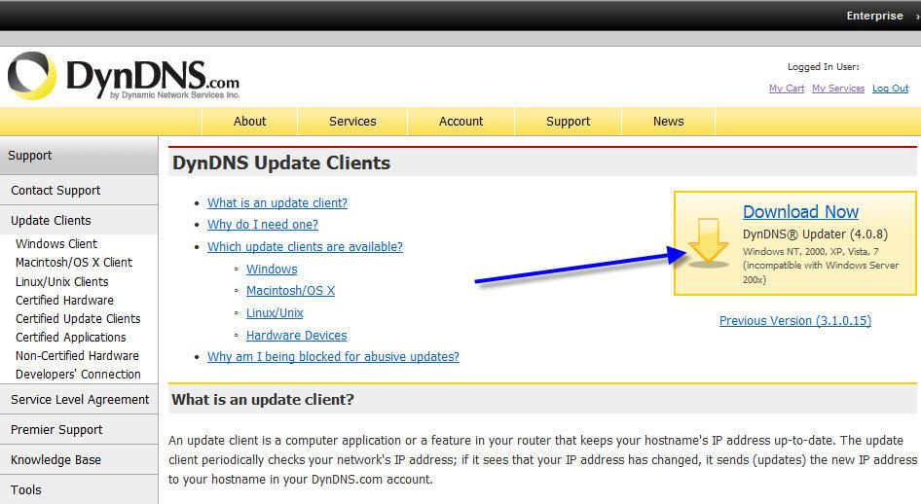The width and height of the screenshot is (921, 504).
Task: Select Knowledge Base in sidebar
Action: click(x=79, y=460)
